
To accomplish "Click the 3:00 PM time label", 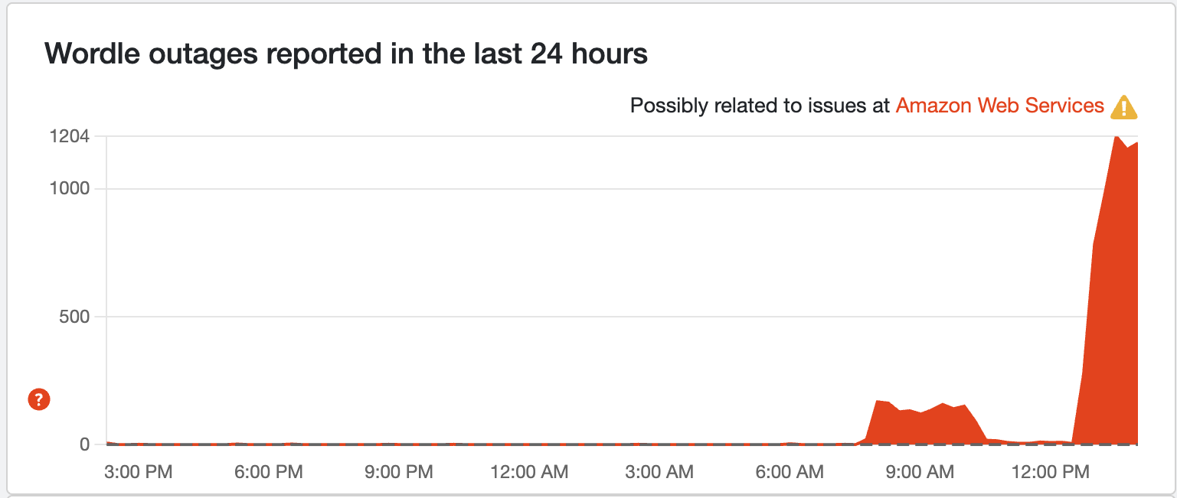I will tap(139, 472).
